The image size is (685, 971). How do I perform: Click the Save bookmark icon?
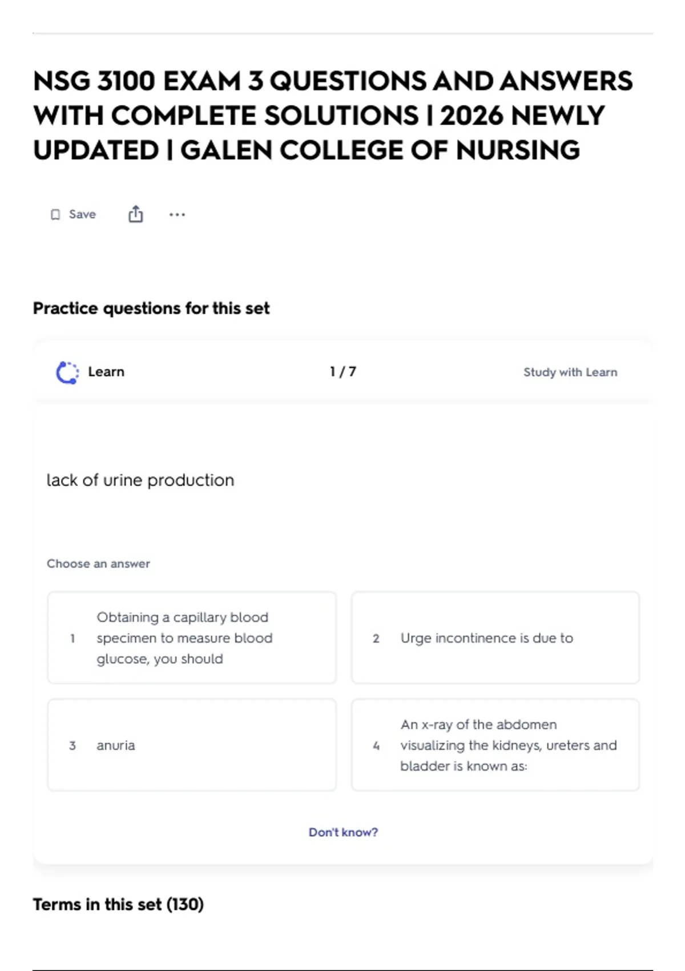point(55,215)
